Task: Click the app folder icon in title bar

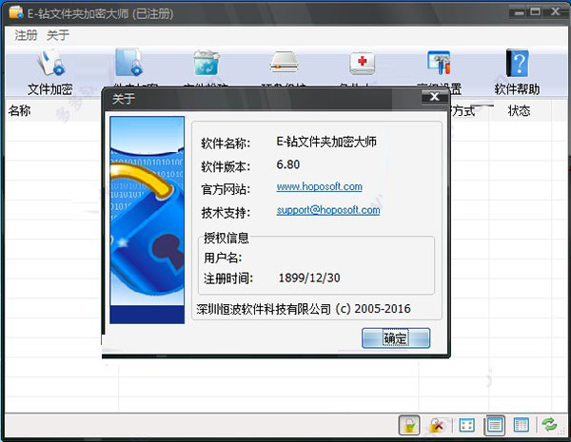Action: tap(16, 12)
